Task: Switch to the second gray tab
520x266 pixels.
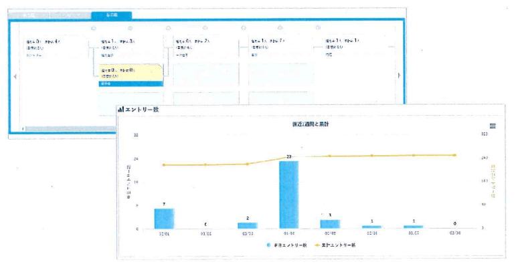Action: click(x=70, y=15)
